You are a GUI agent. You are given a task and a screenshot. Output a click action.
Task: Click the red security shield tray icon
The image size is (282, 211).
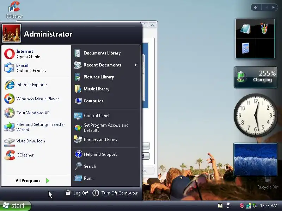[242, 206]
